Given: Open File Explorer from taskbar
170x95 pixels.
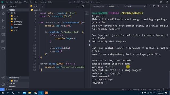Looking at the screenshot, I should (x=30, y=93).
